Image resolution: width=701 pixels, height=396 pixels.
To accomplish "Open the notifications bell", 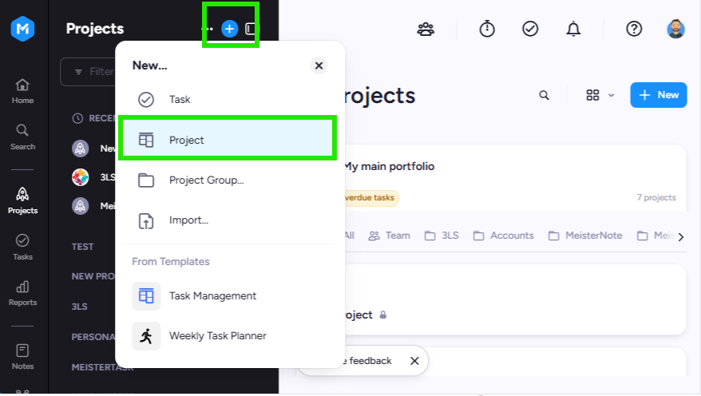I will click(x=573, y=29).
